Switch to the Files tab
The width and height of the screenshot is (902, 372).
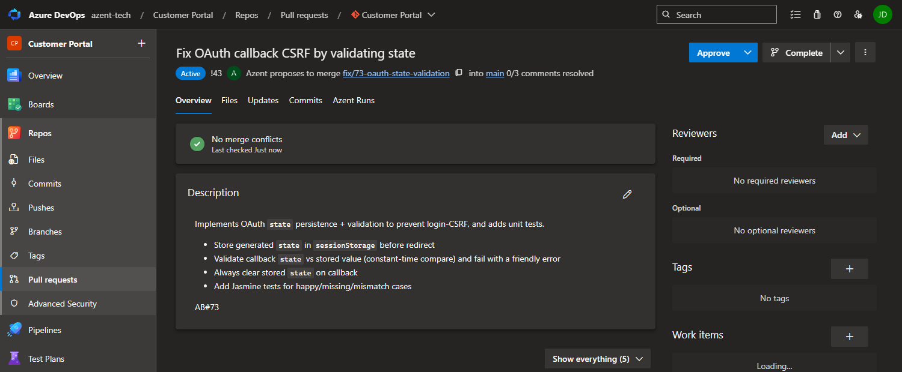tap(230, 101)
